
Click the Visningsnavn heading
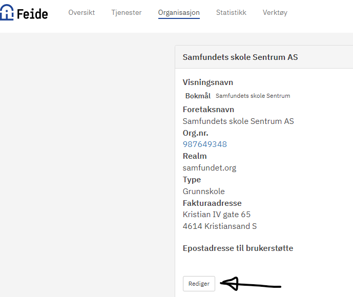click(208, 82)
